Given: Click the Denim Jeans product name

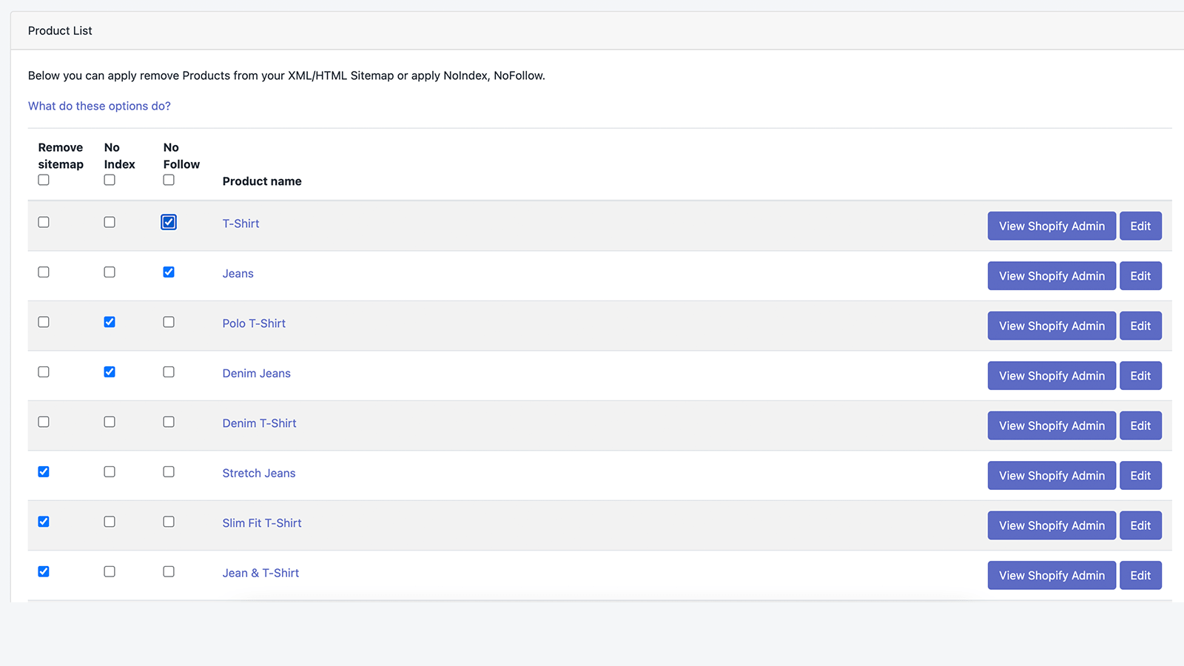Looking at the screenshot, I should 256,374.
